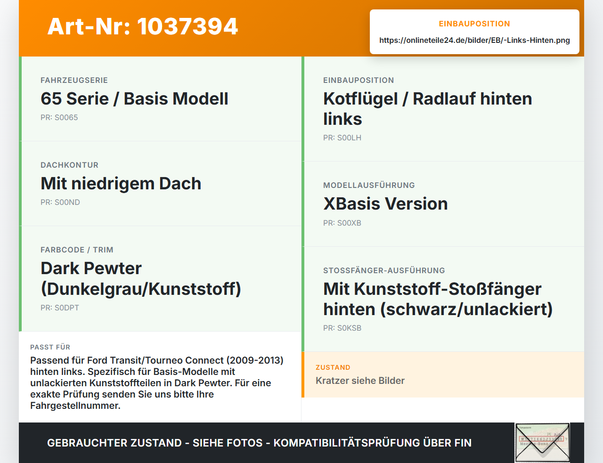Image resolution: width=603 pixels, height=463 pixels.
Task: Click the PR: S0065 code
Action: (x=59, y=117)
